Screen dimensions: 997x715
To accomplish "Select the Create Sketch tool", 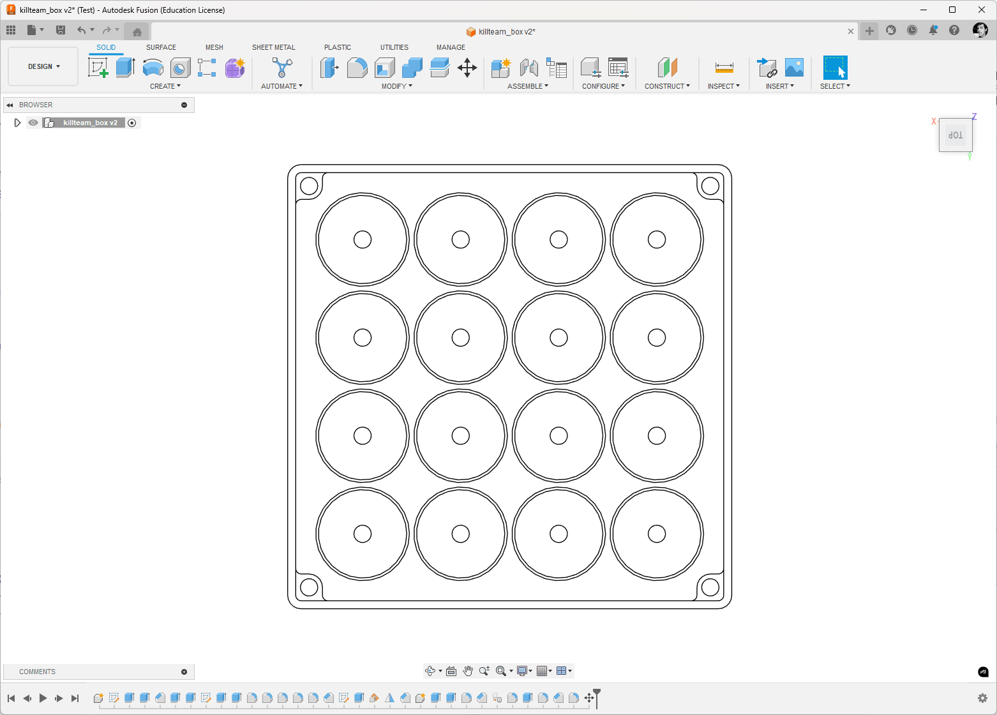I will [98, 67].
